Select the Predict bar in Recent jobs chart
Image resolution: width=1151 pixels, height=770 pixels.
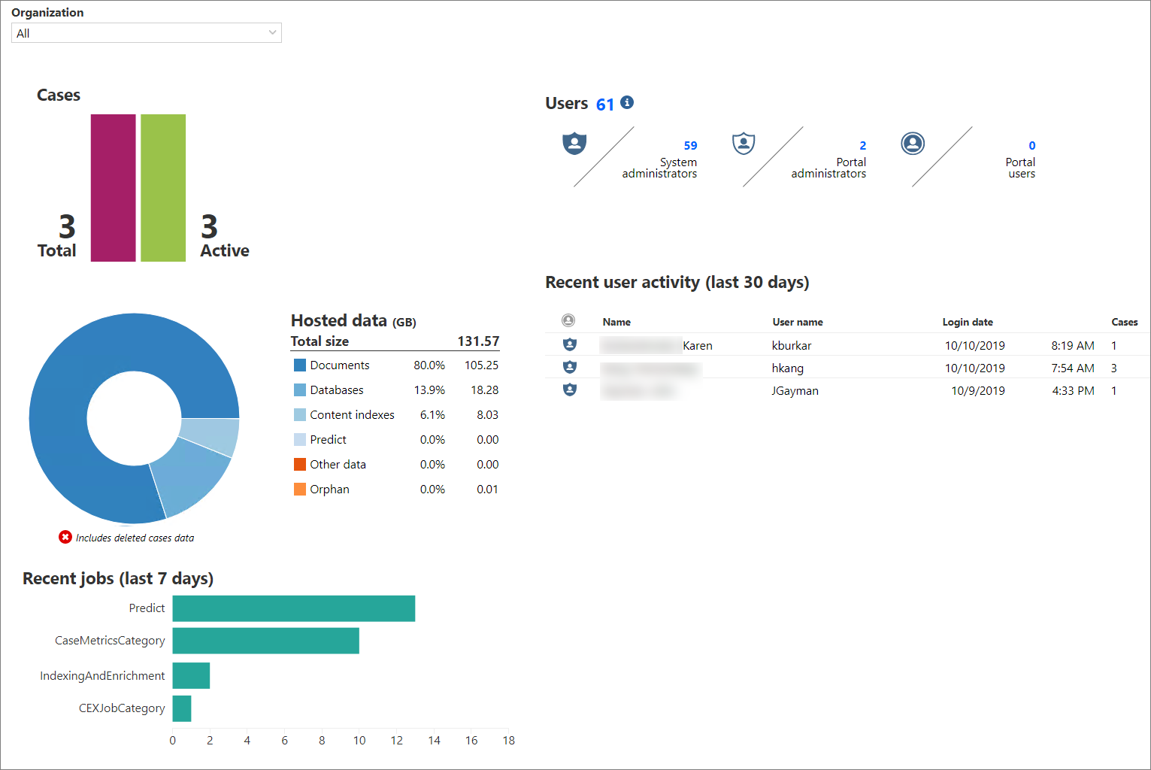[293, 608]
